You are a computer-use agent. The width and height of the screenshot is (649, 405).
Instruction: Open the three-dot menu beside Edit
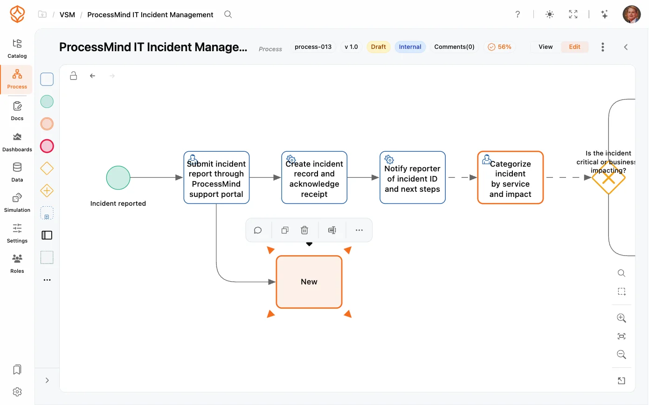coord(603,47)
